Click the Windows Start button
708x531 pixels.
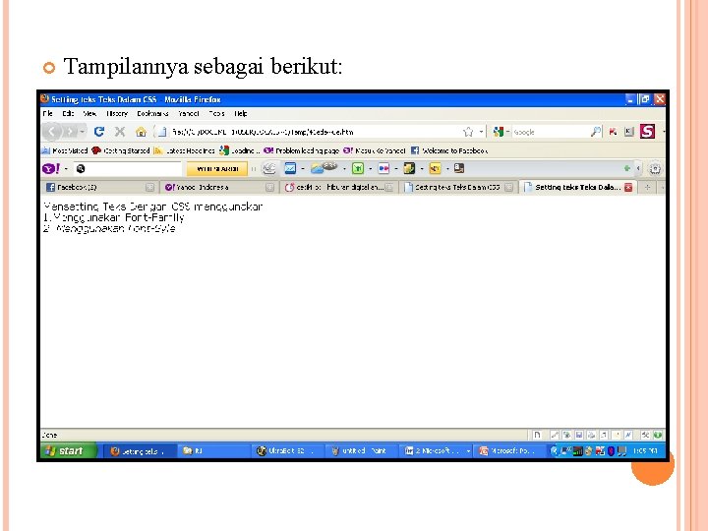(69, 450)
